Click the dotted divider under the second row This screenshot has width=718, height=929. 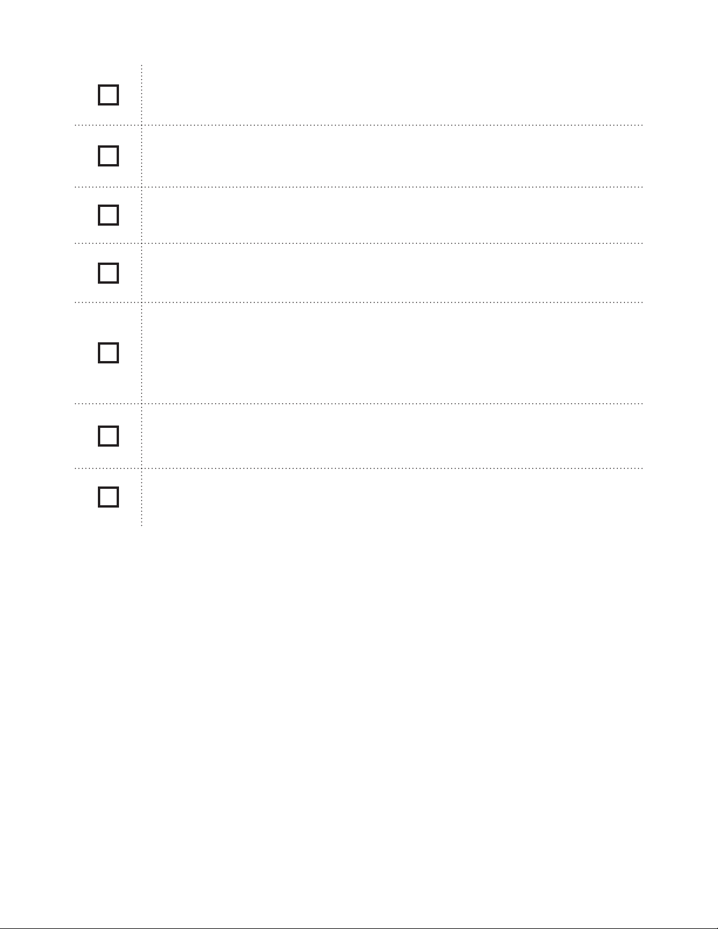[393, 187]
